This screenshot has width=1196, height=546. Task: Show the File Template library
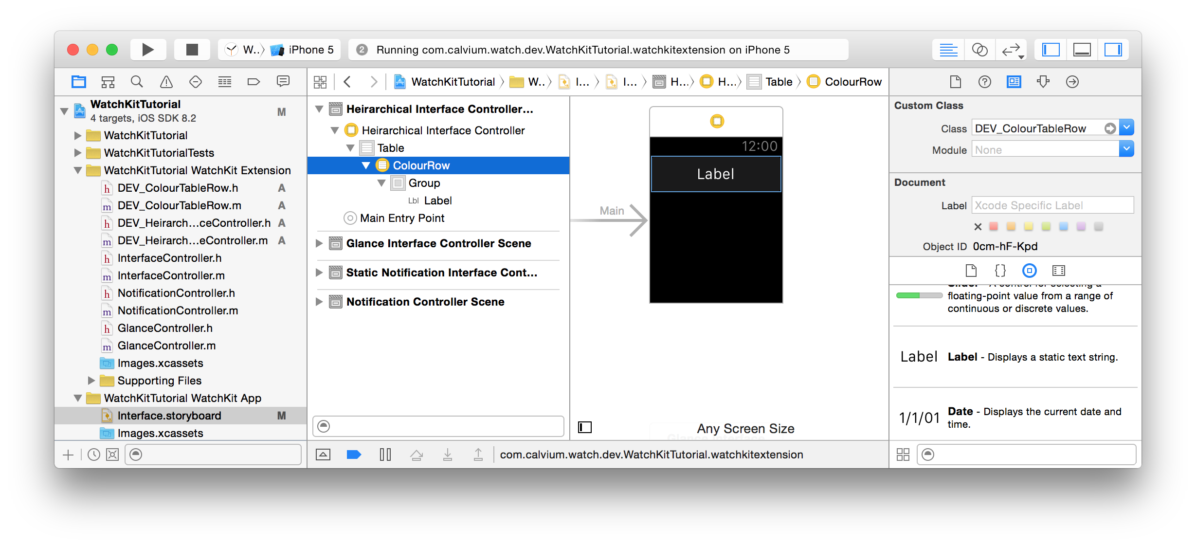click(971, 271)
